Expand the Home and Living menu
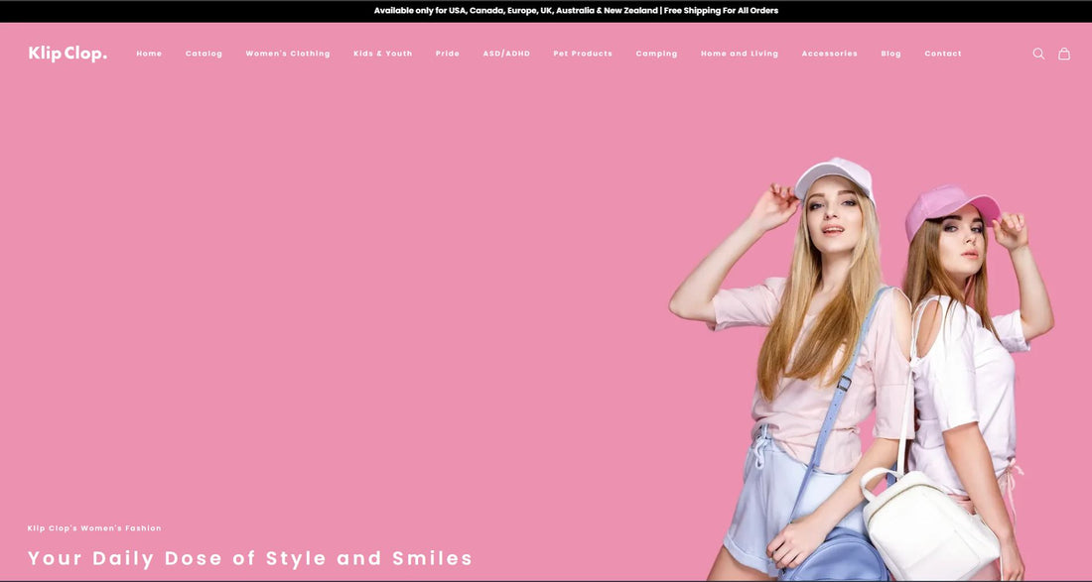 pos(740,54)
